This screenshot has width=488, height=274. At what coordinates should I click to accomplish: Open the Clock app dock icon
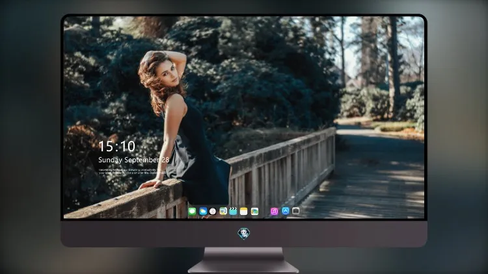click(213, 211)
